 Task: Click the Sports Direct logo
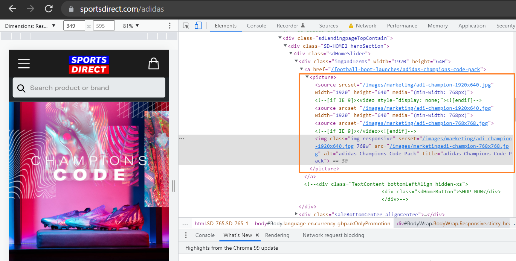click(89, 64)
